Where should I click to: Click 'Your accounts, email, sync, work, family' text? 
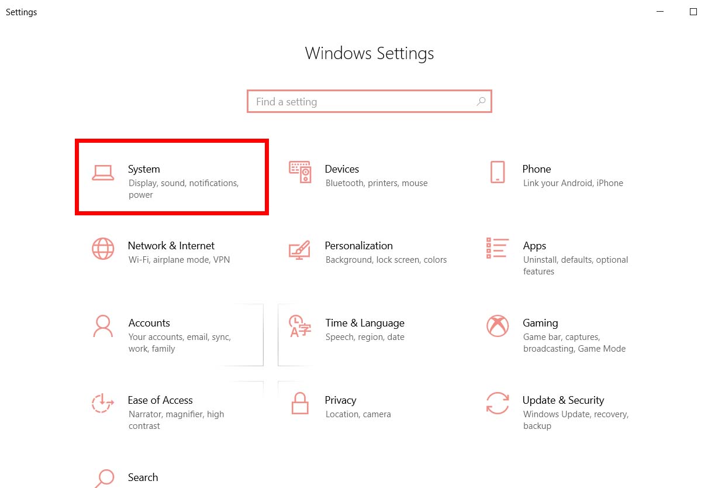(x=179, y=343)
